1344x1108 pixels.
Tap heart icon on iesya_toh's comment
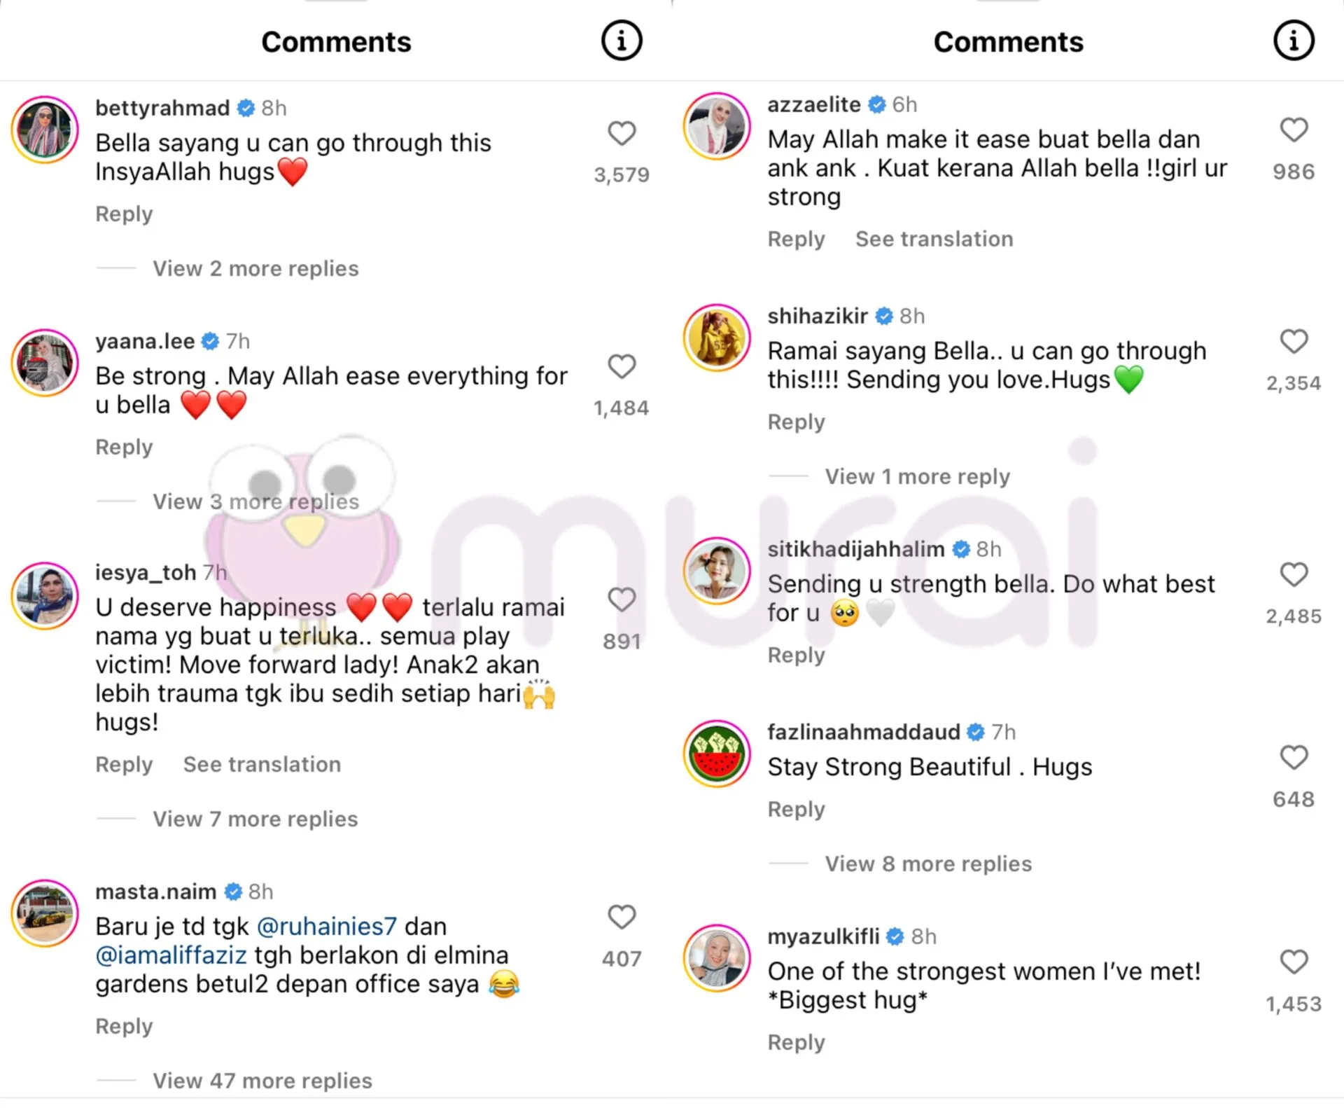(x=621, y=600)
